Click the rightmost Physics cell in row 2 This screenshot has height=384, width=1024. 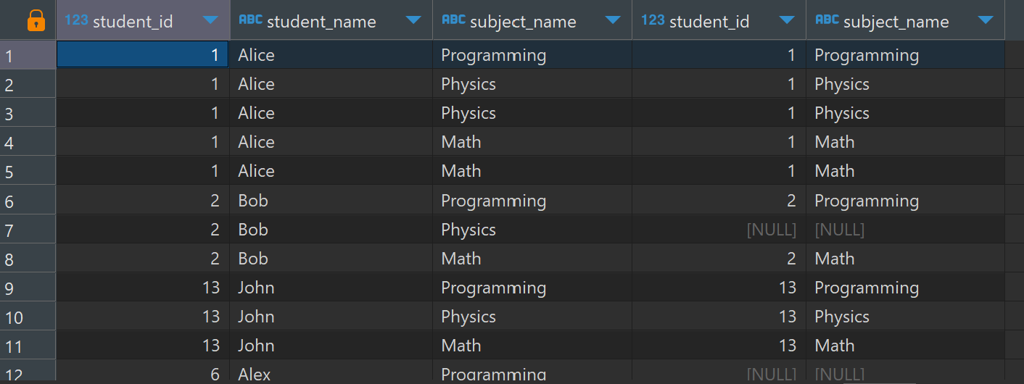[905, 84]
